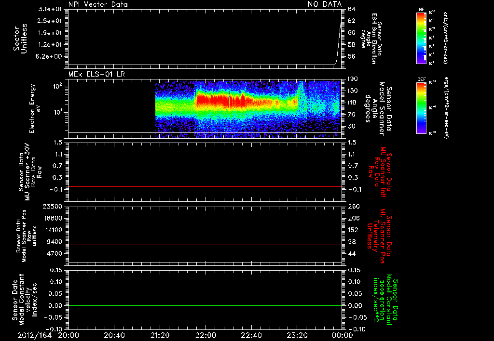Click the red line in the MU Scanner +30V panel
Viewport: 494px width, 341px height.
(x=205, y=186)
